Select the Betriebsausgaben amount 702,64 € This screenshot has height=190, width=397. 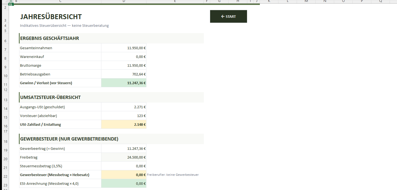pos(124,74)
